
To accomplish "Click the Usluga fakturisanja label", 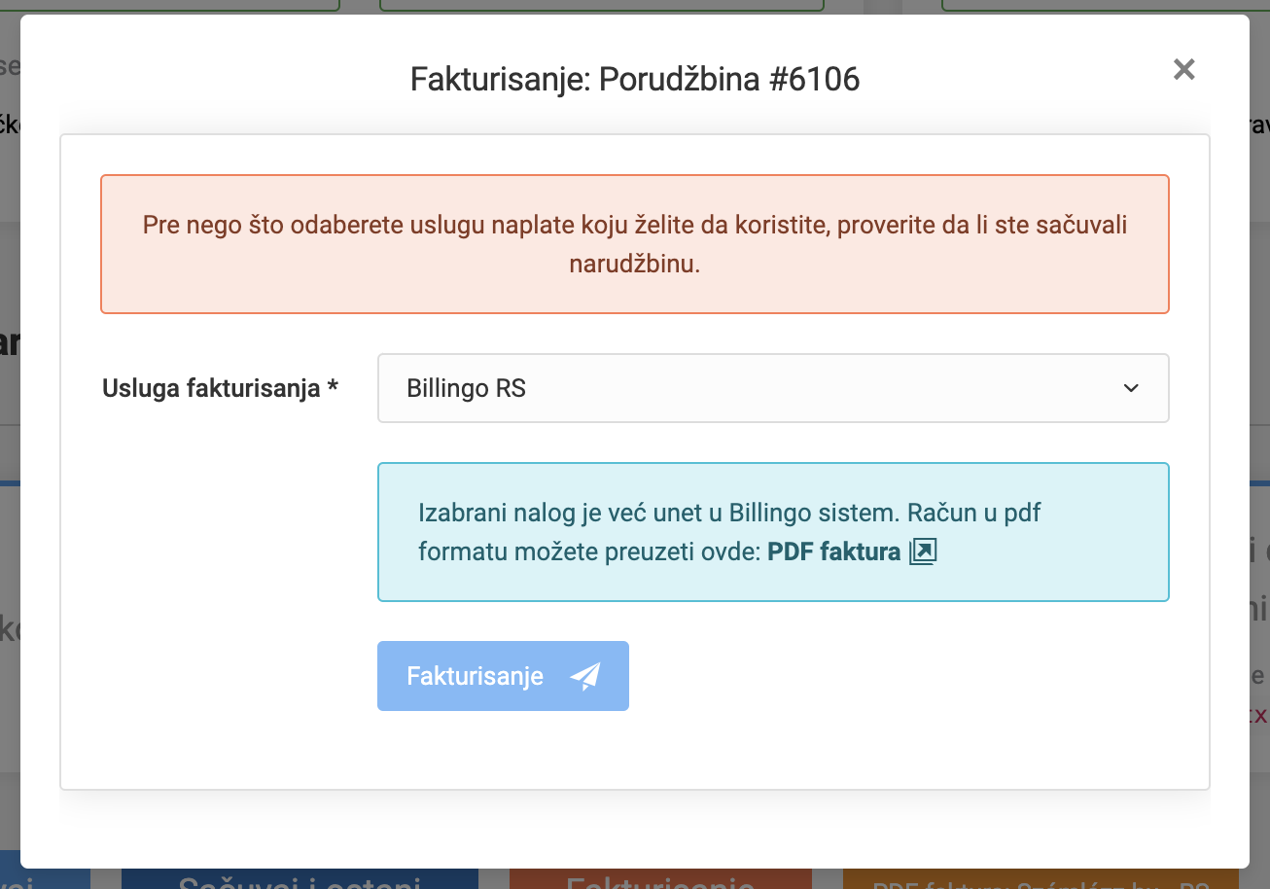I will point(219,387).
